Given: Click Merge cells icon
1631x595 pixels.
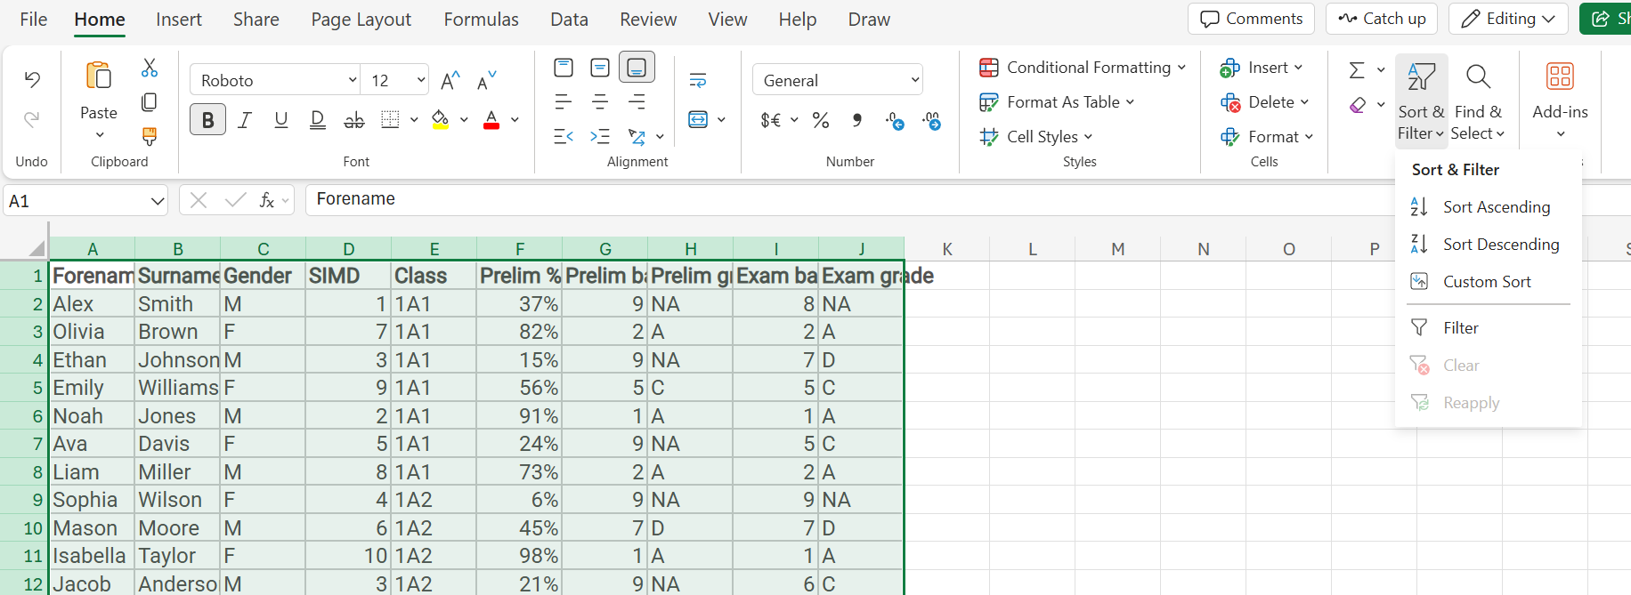Looking at the screenshot, I should 698,119.
